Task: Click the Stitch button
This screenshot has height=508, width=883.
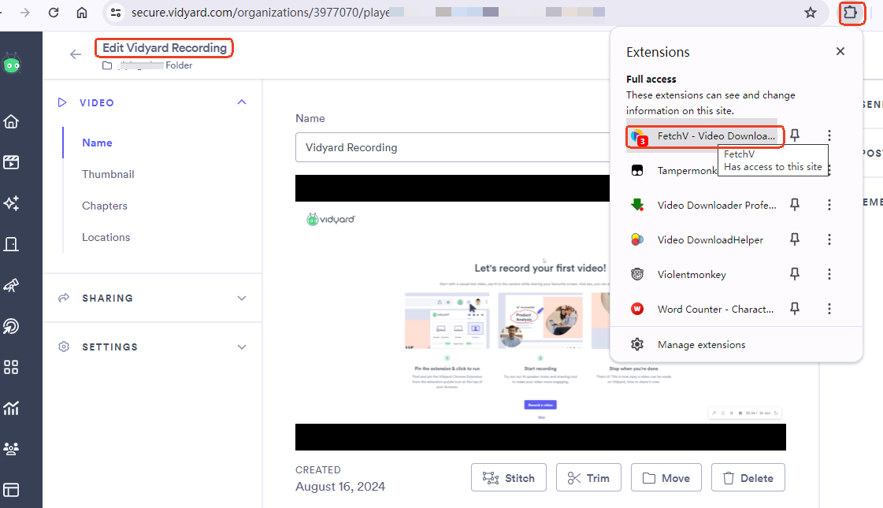Action: tap(509, 478)
